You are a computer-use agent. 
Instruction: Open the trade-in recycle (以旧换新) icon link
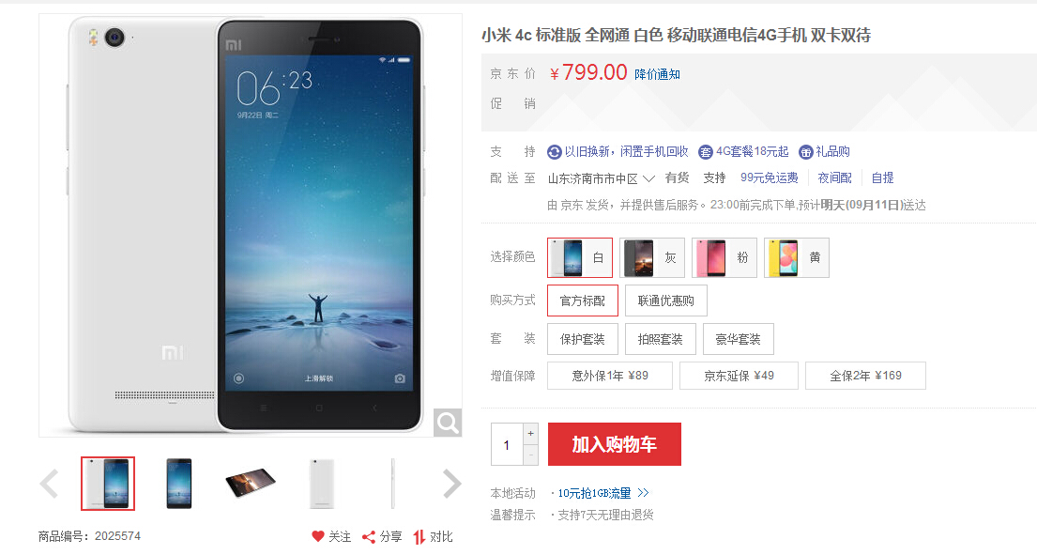tap(555, 152)
